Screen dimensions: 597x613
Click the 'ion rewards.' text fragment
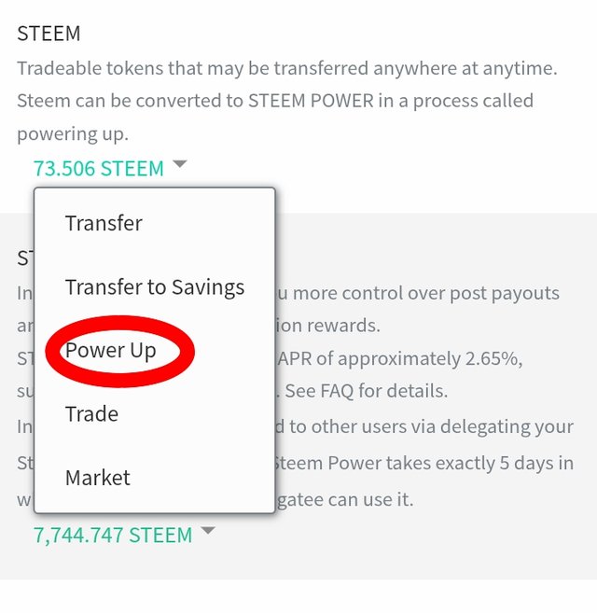point(315,327)
